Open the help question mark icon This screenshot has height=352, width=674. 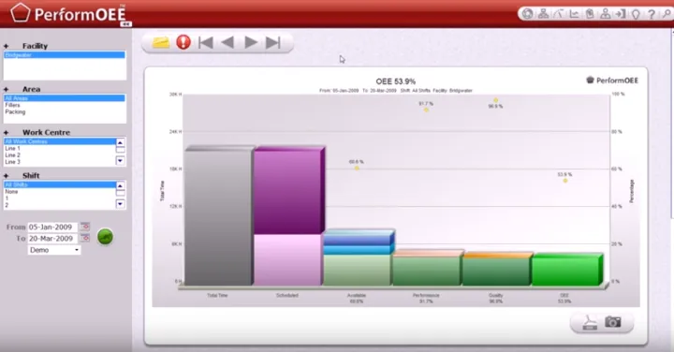(x=652, y=14)
